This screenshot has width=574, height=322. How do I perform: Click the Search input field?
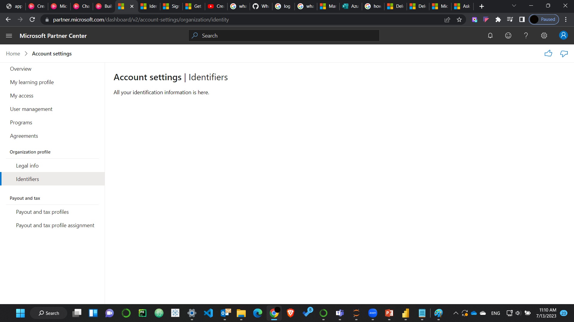pyautogui.click(x=284, y=36)
